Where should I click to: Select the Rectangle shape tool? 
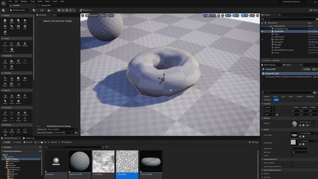click(18, 27)
